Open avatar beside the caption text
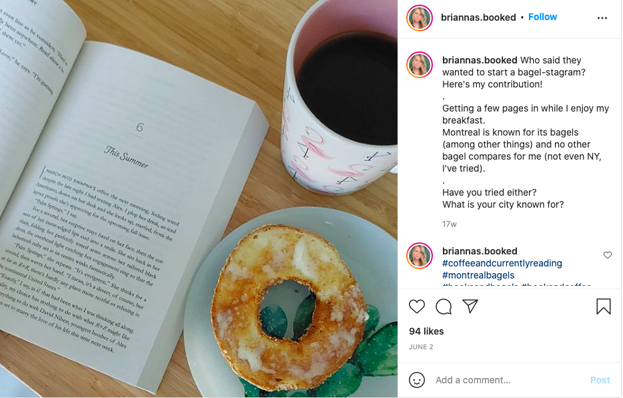 click(420, 65)
